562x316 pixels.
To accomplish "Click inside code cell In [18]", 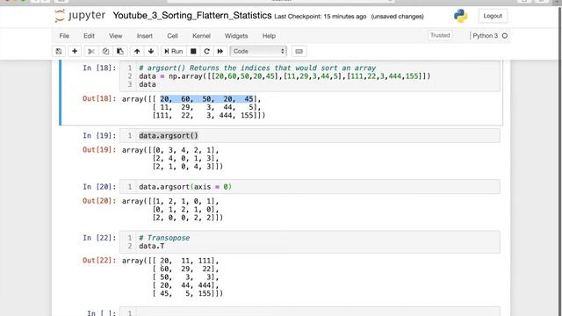I will (310, 76).
